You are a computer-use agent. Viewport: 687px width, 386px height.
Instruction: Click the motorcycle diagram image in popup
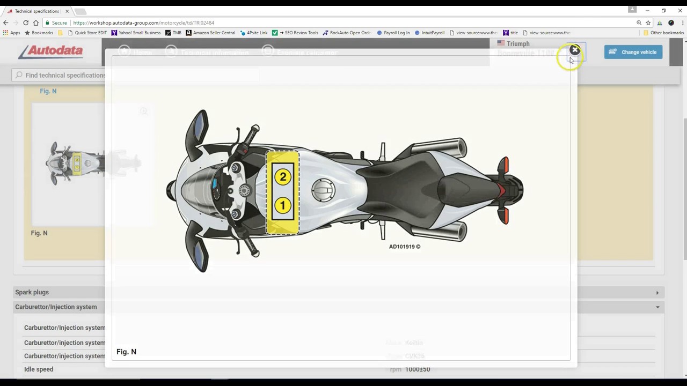(x=345, y=191)
